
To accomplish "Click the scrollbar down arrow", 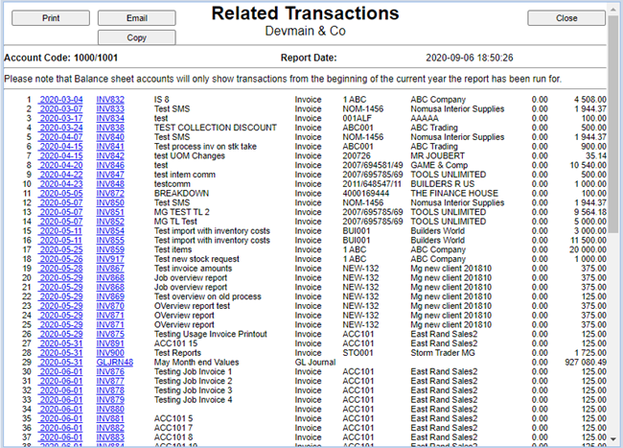I will tap(613, 439).
